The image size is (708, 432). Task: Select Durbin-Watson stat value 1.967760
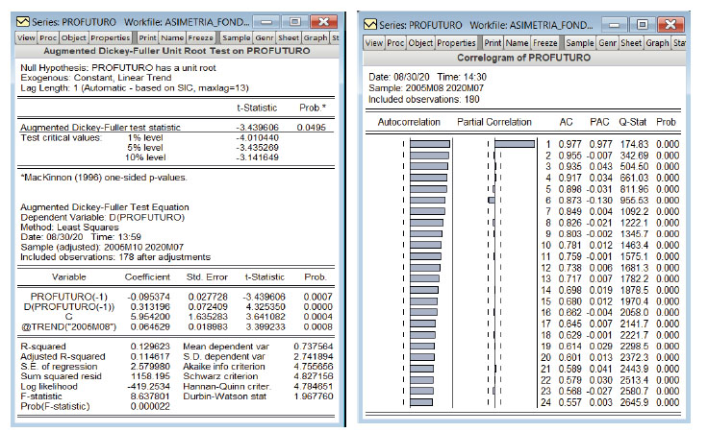(314, 396)
